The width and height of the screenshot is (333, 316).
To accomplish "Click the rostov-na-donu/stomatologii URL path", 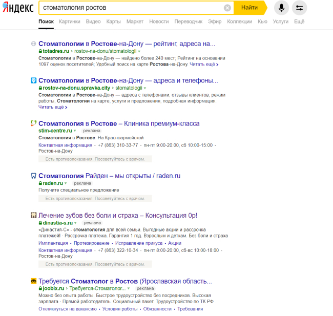I will click(106, 51).
